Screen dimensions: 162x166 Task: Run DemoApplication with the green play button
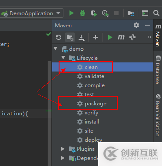point(71,13)
